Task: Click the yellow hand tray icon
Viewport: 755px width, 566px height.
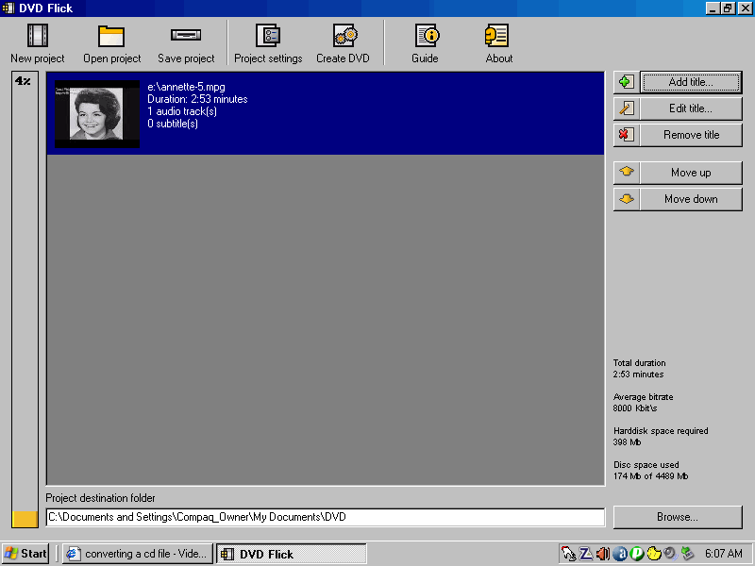Action: point(653,554)
